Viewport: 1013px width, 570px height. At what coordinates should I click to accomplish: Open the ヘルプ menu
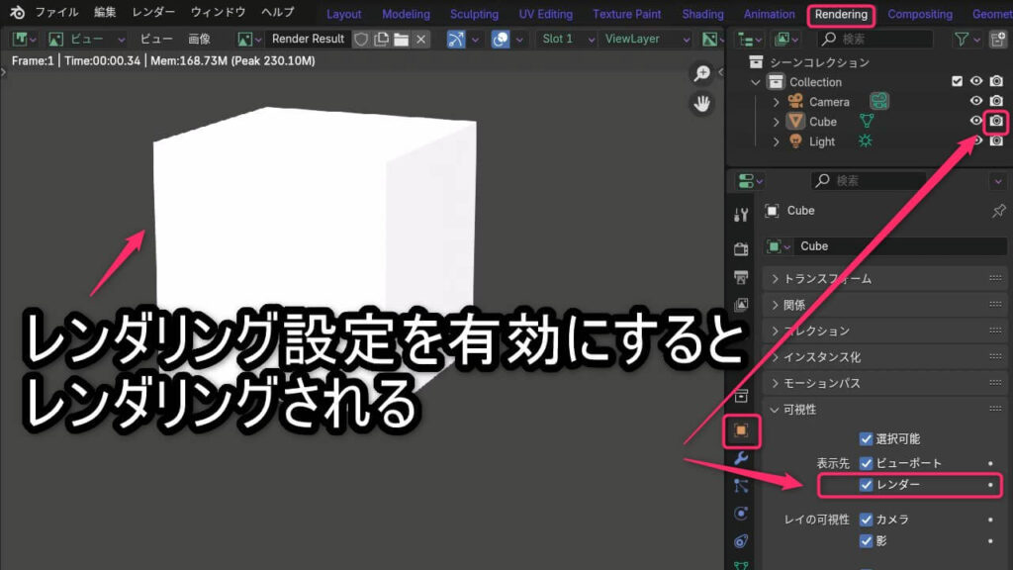pyautogui.click(x=277, y=12)
